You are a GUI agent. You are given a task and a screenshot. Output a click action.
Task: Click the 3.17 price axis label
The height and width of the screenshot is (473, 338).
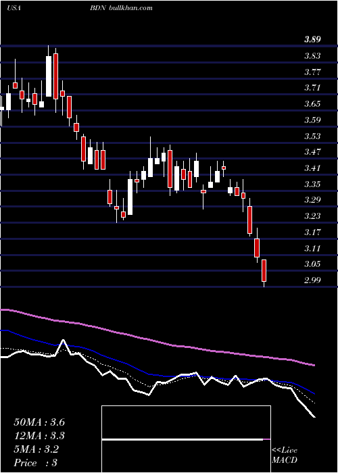[x=312, y=232]
